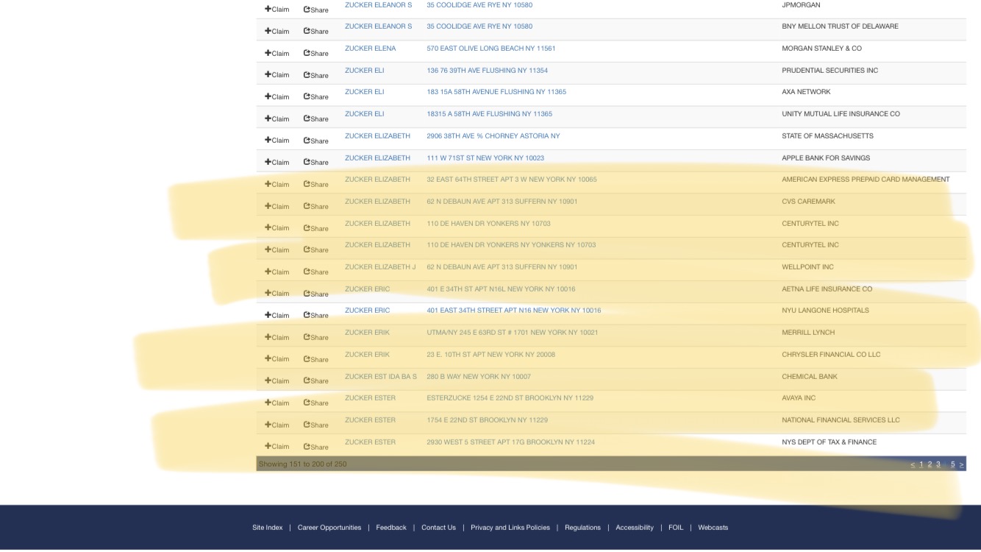Claim the National Financial Services LLC row
This screenshot has height=552, width=981.
point(277,425)
